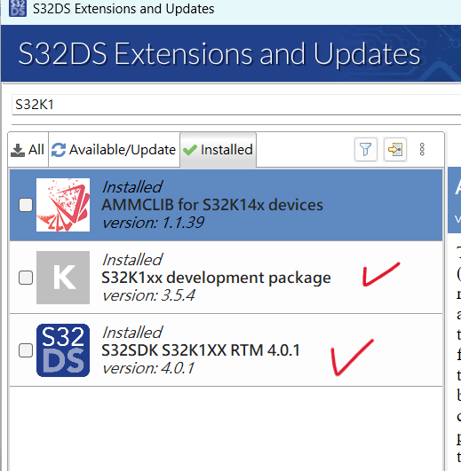Screen dimensions: 461x471
Task: Switch to the All tab
Action: pyautogui.click(x=28, y=150)
